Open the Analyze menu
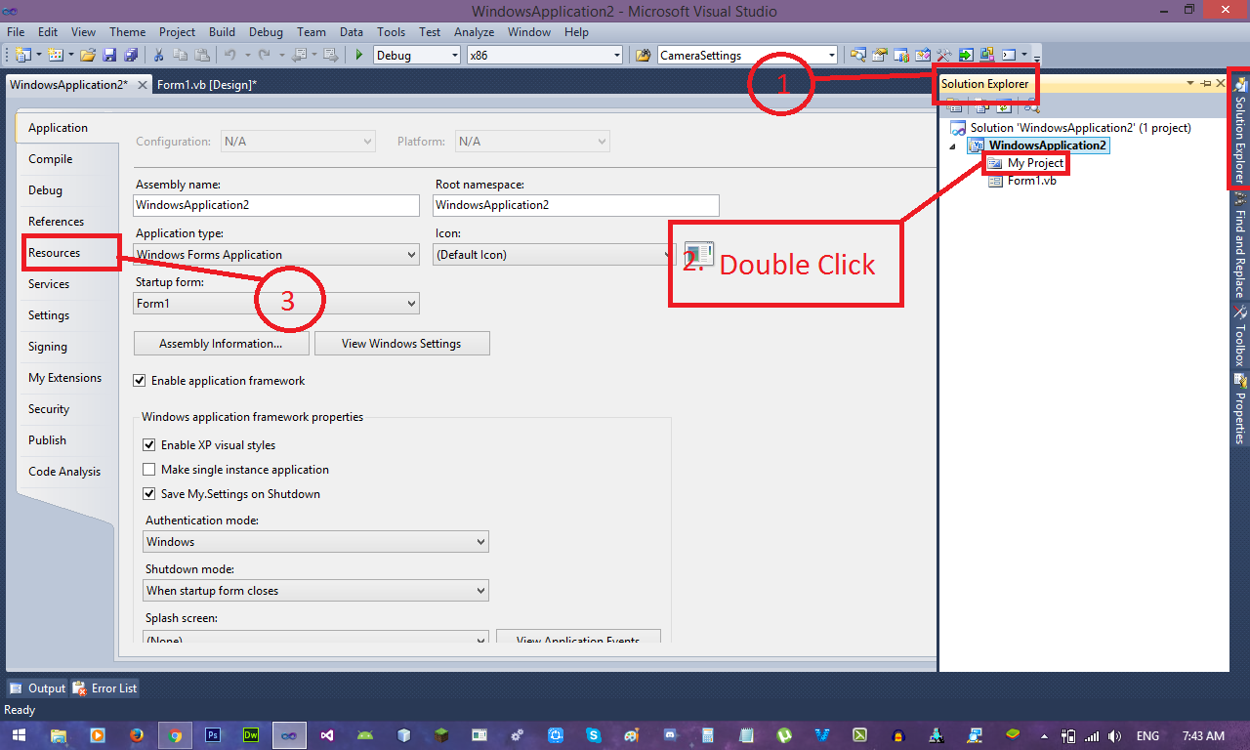Image resolution: width=1250 pixels, height=750 pixels. tap(475, 32)
